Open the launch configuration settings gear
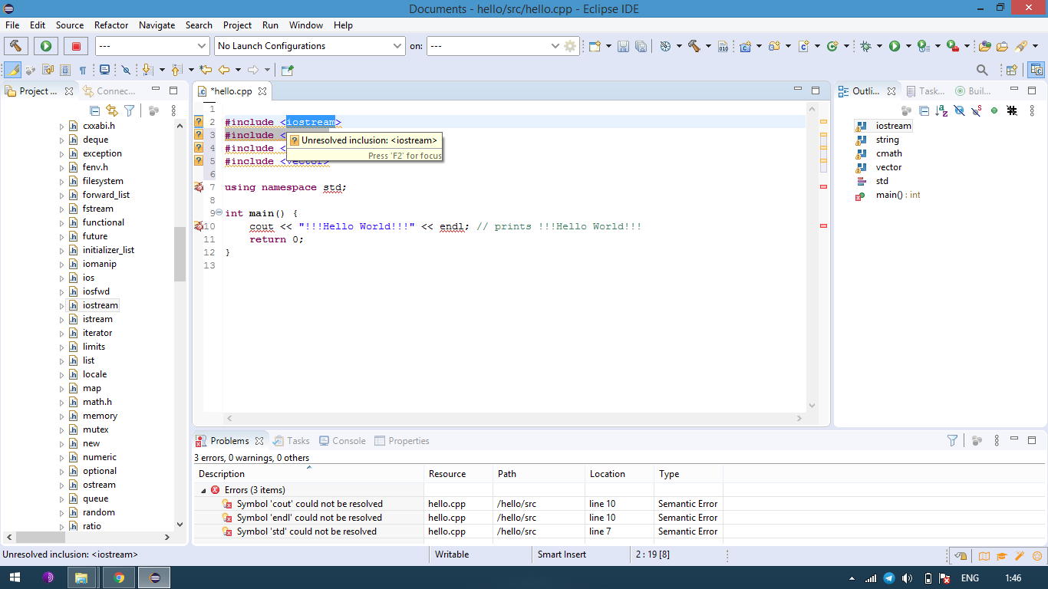1048x589 pixels. point(570,46)
